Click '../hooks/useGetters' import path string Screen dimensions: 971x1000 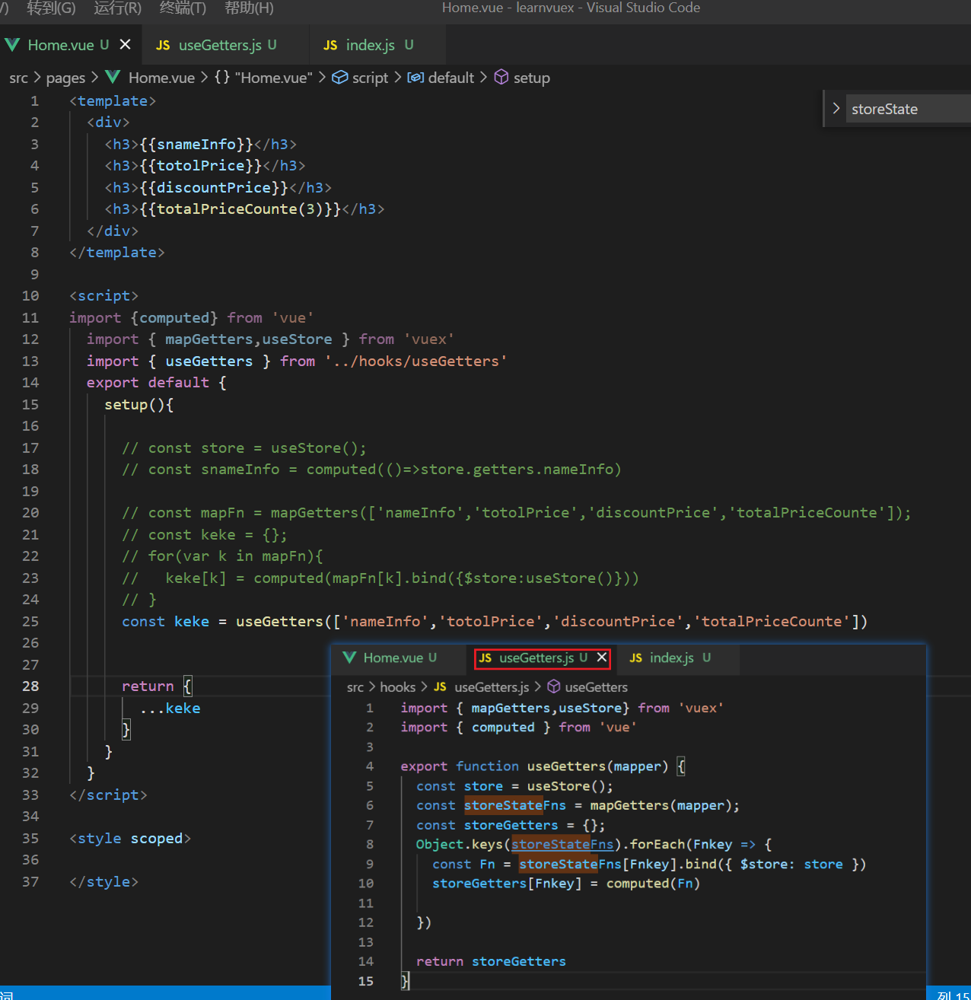tap(416, 361)
